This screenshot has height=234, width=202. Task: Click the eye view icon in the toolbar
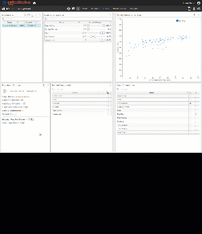tap(68, 8)
